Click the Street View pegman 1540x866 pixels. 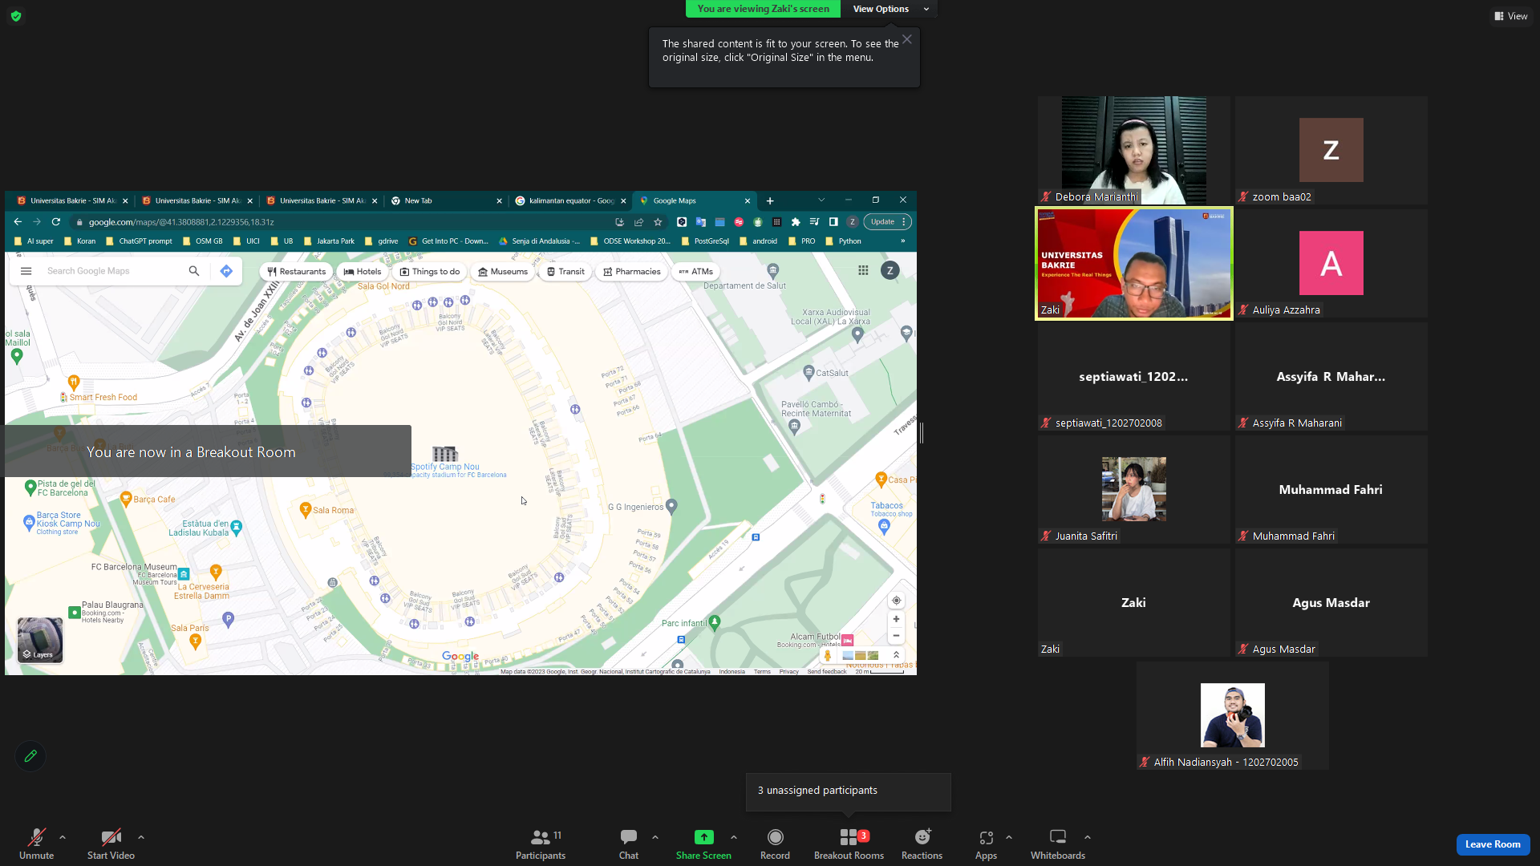[x=828, y=656]
